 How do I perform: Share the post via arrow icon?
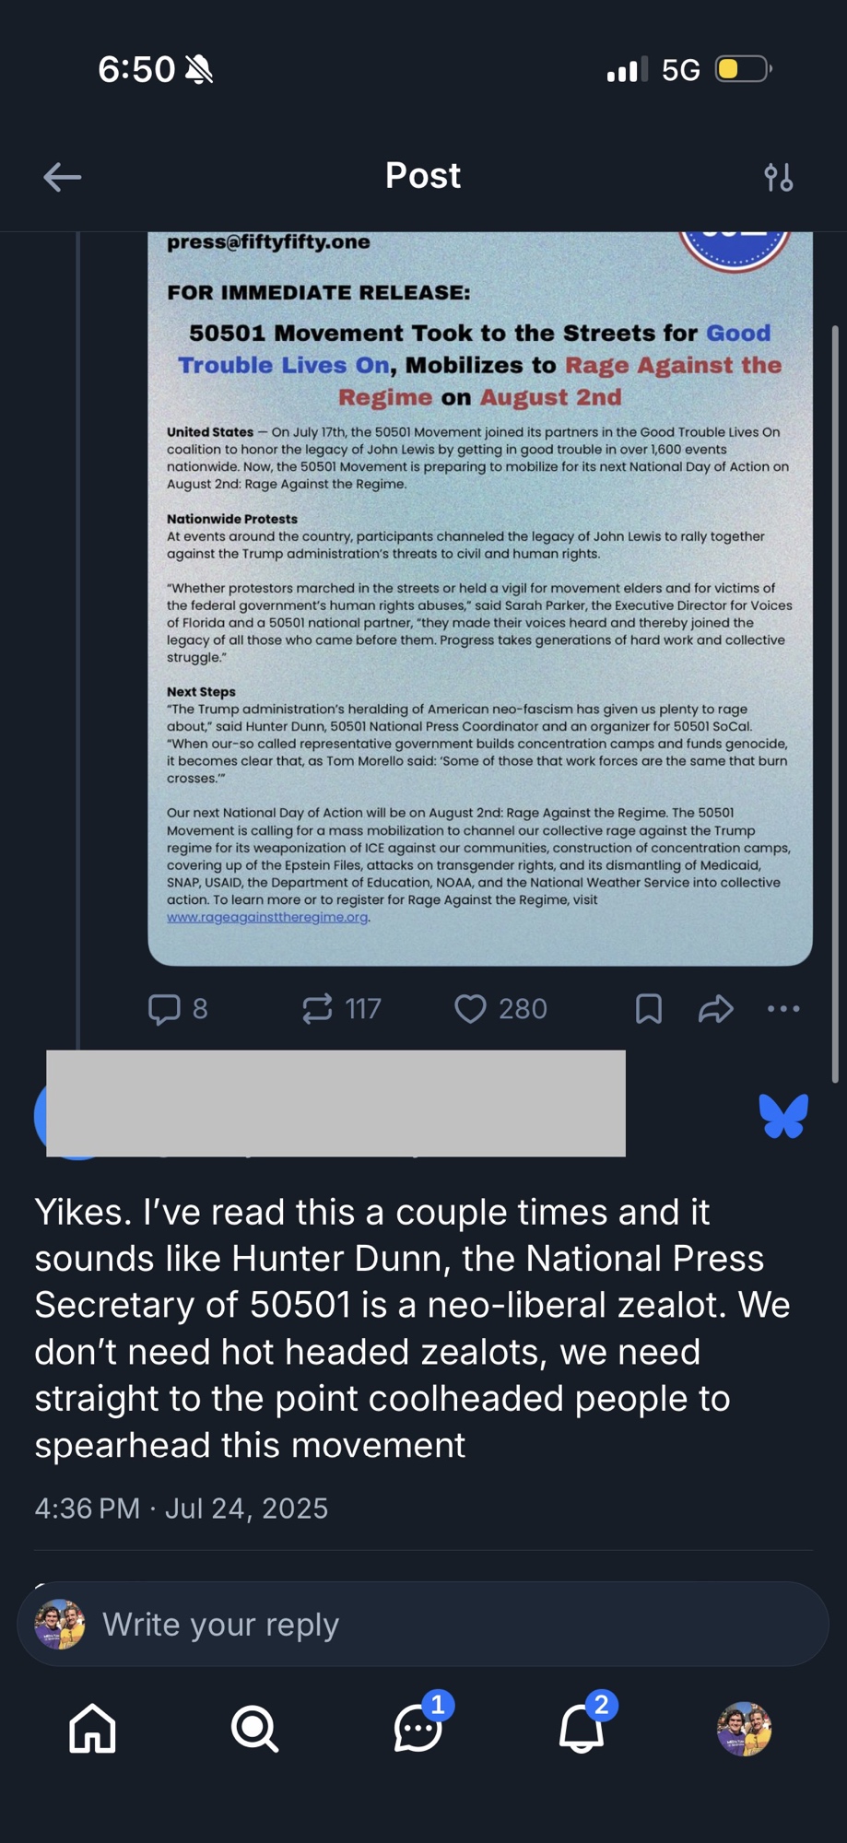tap(716, 1009)
